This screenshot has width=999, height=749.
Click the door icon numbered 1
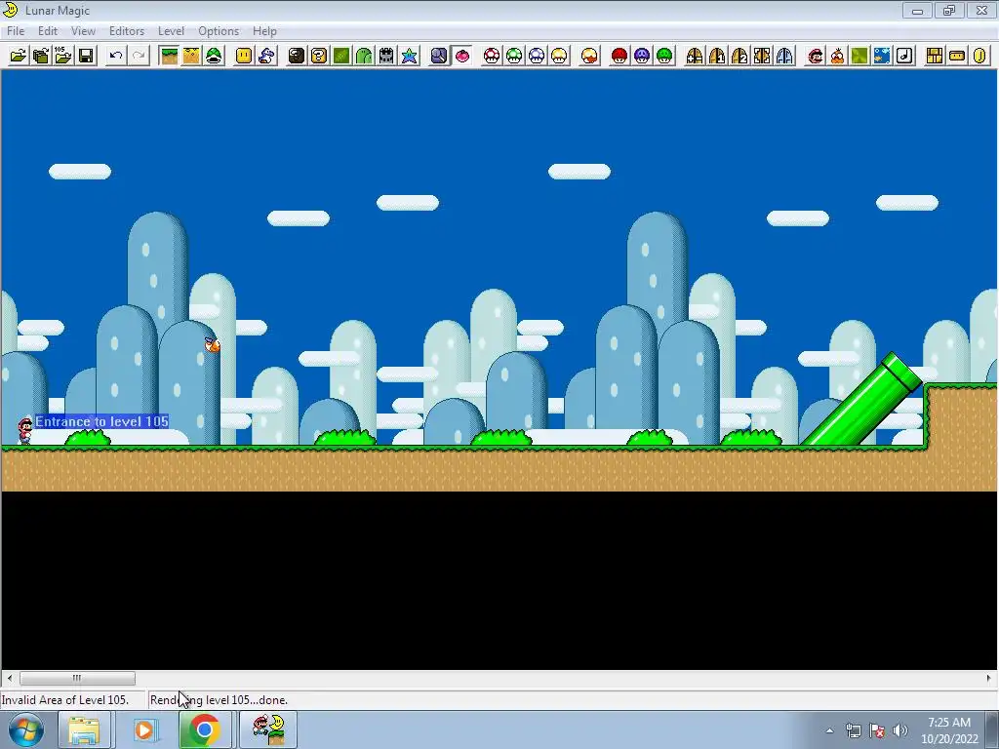point(717,56)
